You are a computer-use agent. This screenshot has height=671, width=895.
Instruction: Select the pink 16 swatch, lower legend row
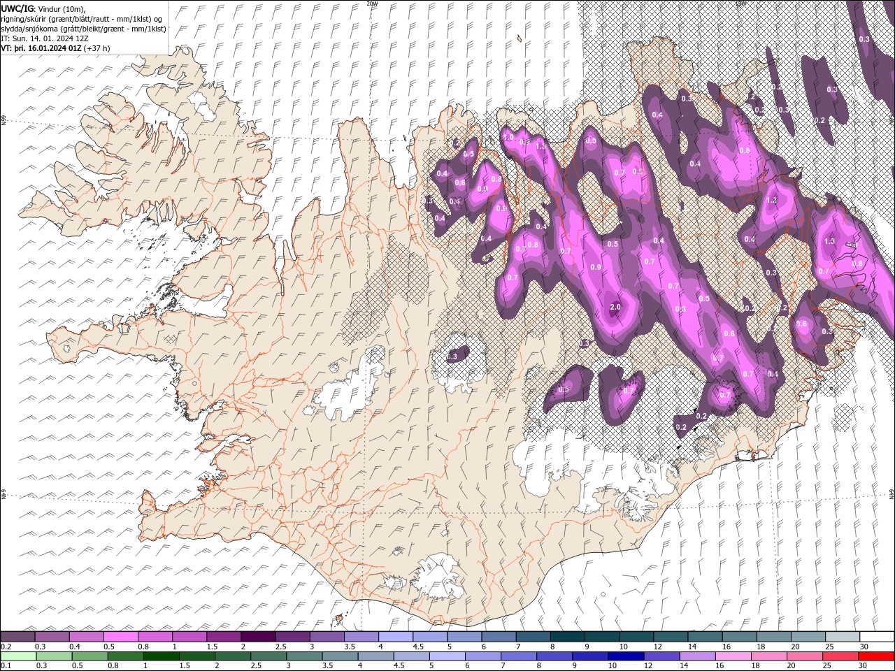coord(733,656)
